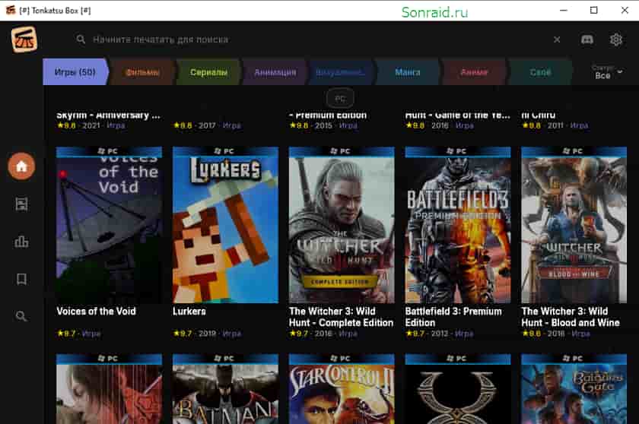Open the dark blue tab next to 'Анимация'
639x424 pixels.
pos(341,72)
